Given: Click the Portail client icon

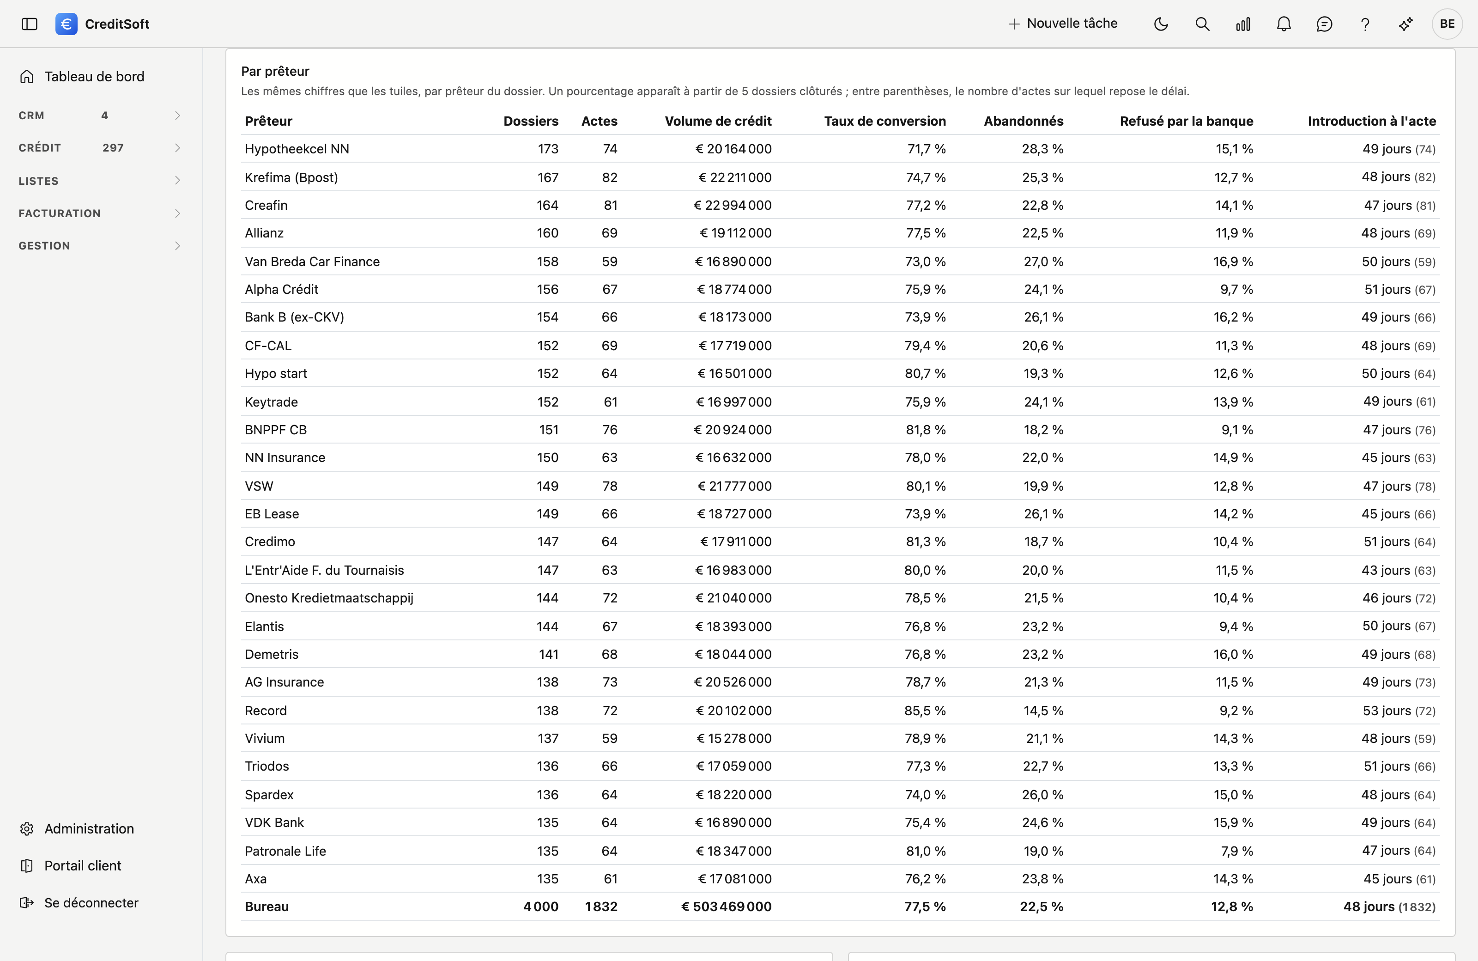Looking at the screenshot, I should [x=27, y=865].
